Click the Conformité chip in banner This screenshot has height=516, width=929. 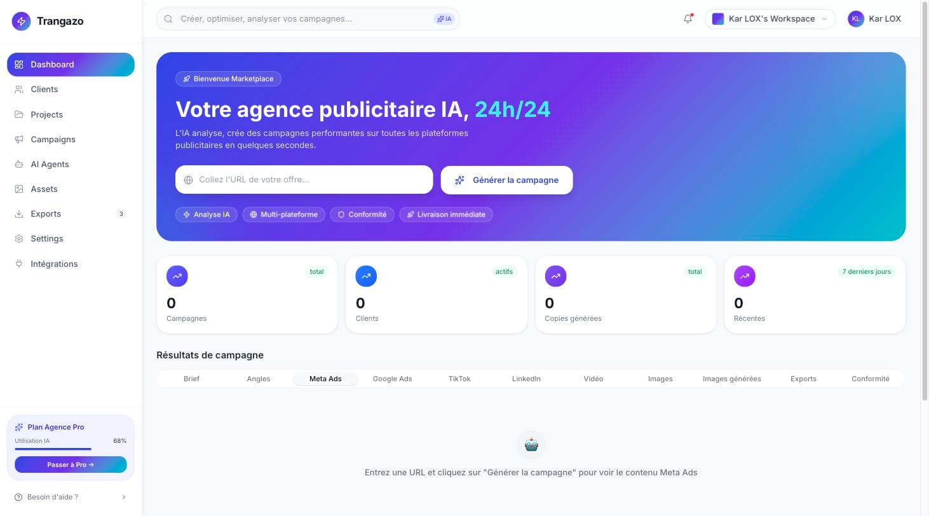tap(362, 215)
